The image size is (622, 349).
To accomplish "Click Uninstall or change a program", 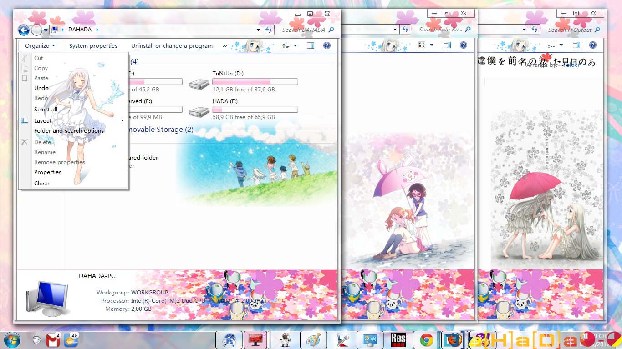I will coord(172,45).
